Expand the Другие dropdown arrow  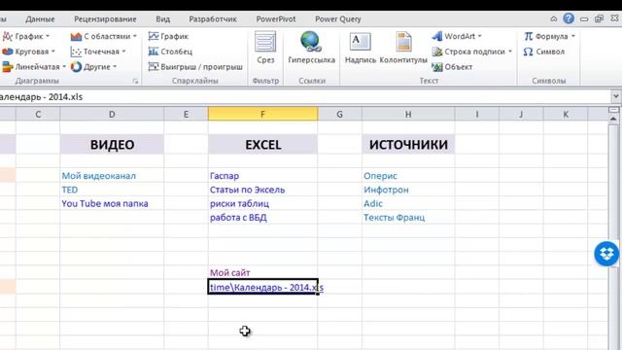tap(115, 67)
